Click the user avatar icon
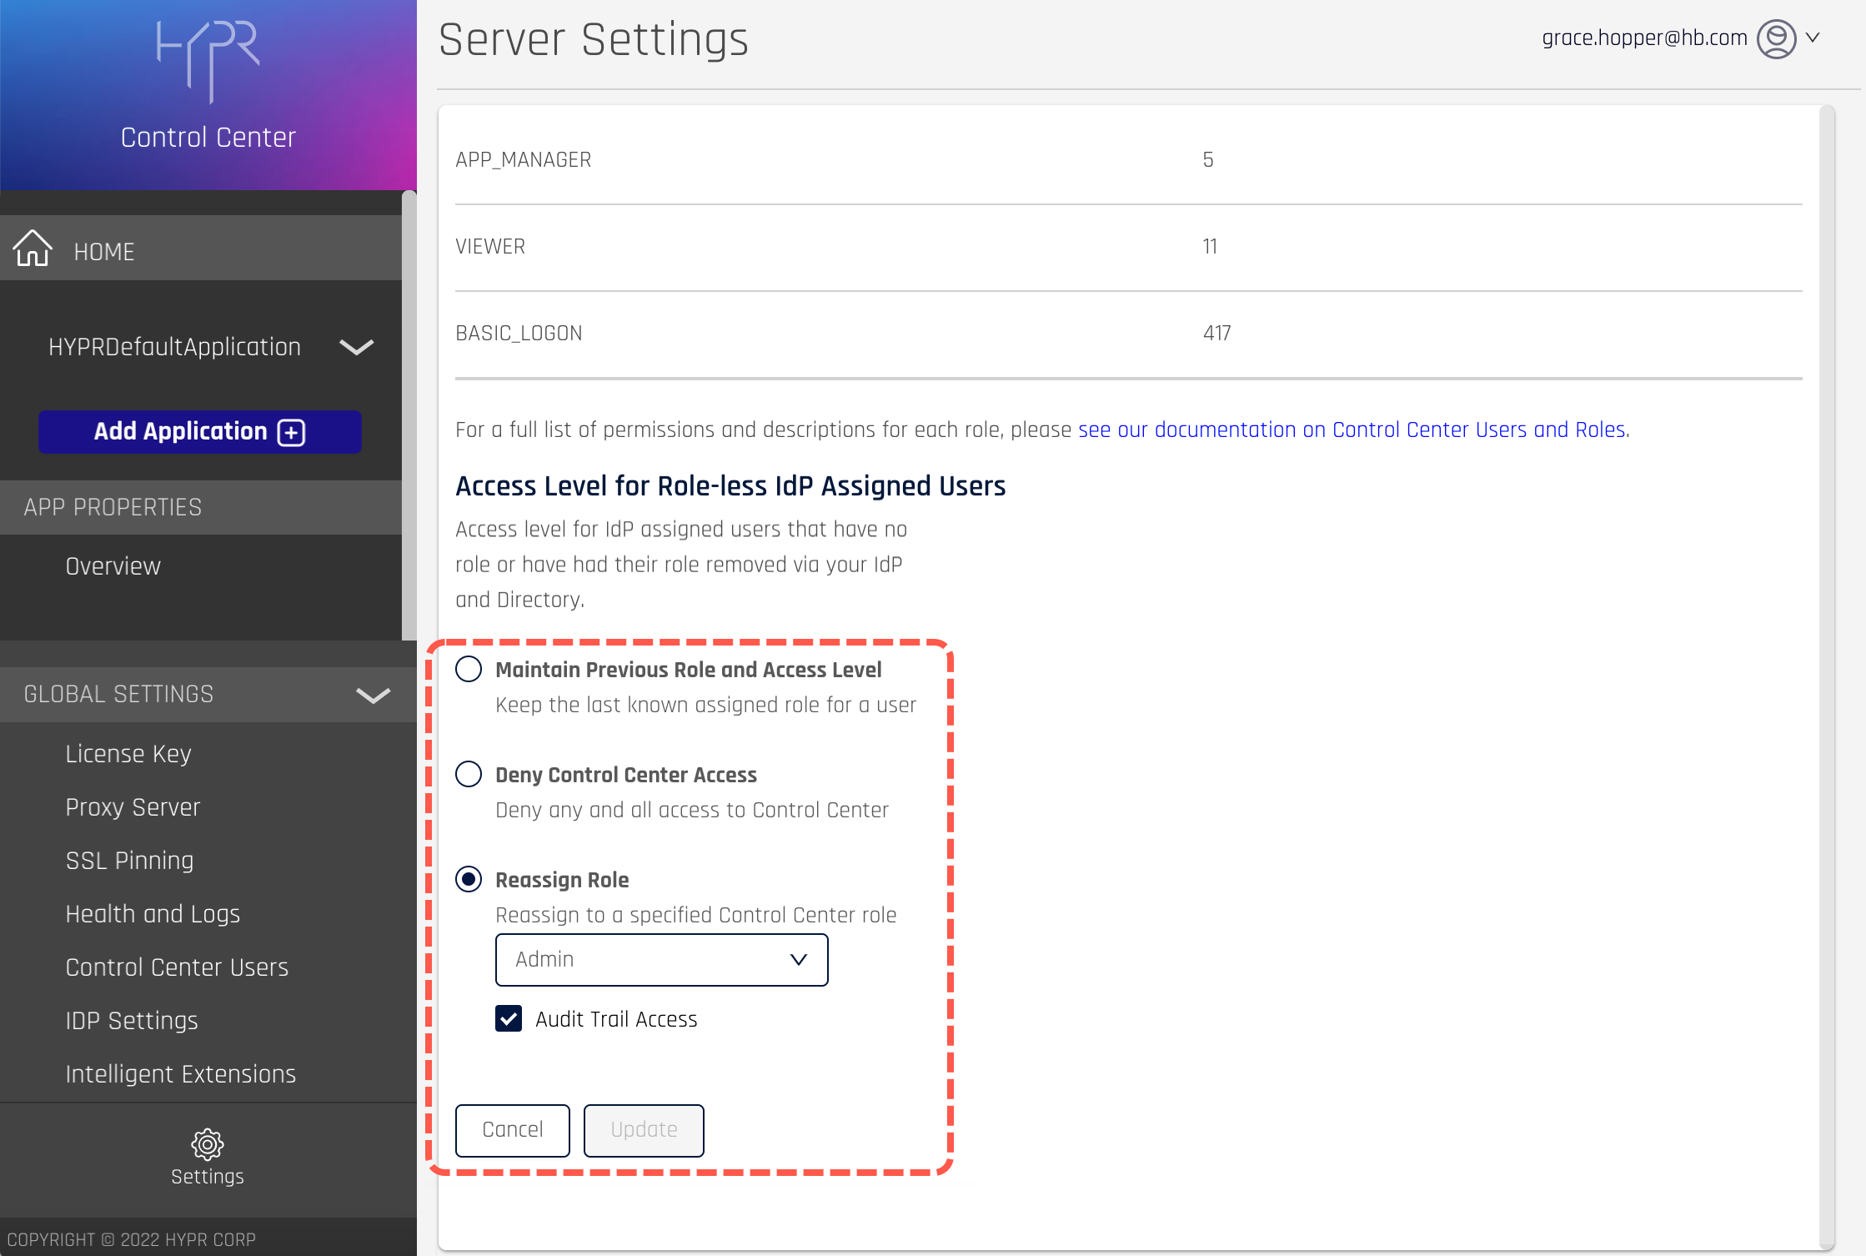Screen dimensions: 1866x1256 pyautogui.click(x=1776, y=38)
